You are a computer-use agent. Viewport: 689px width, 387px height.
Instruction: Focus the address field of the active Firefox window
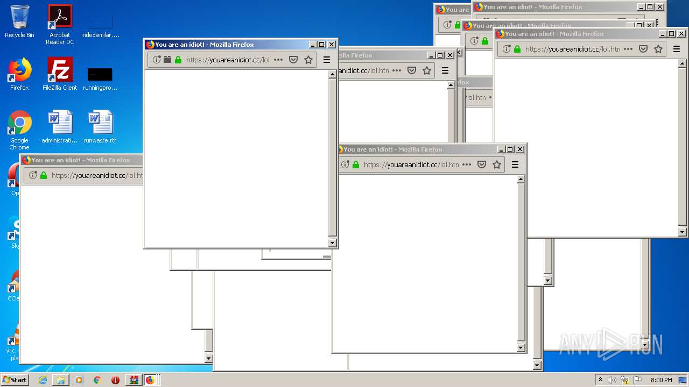point(228,60)
